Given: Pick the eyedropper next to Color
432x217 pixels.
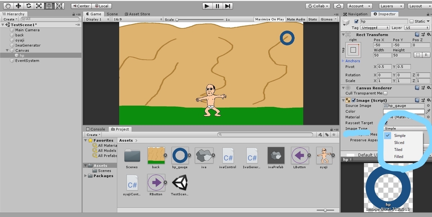Looking at the screenshot, I should pos(428,111).
